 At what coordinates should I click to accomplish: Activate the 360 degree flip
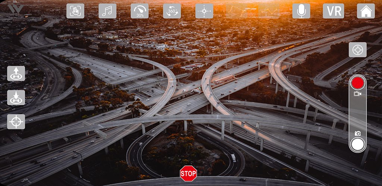[x=172, y=11]
